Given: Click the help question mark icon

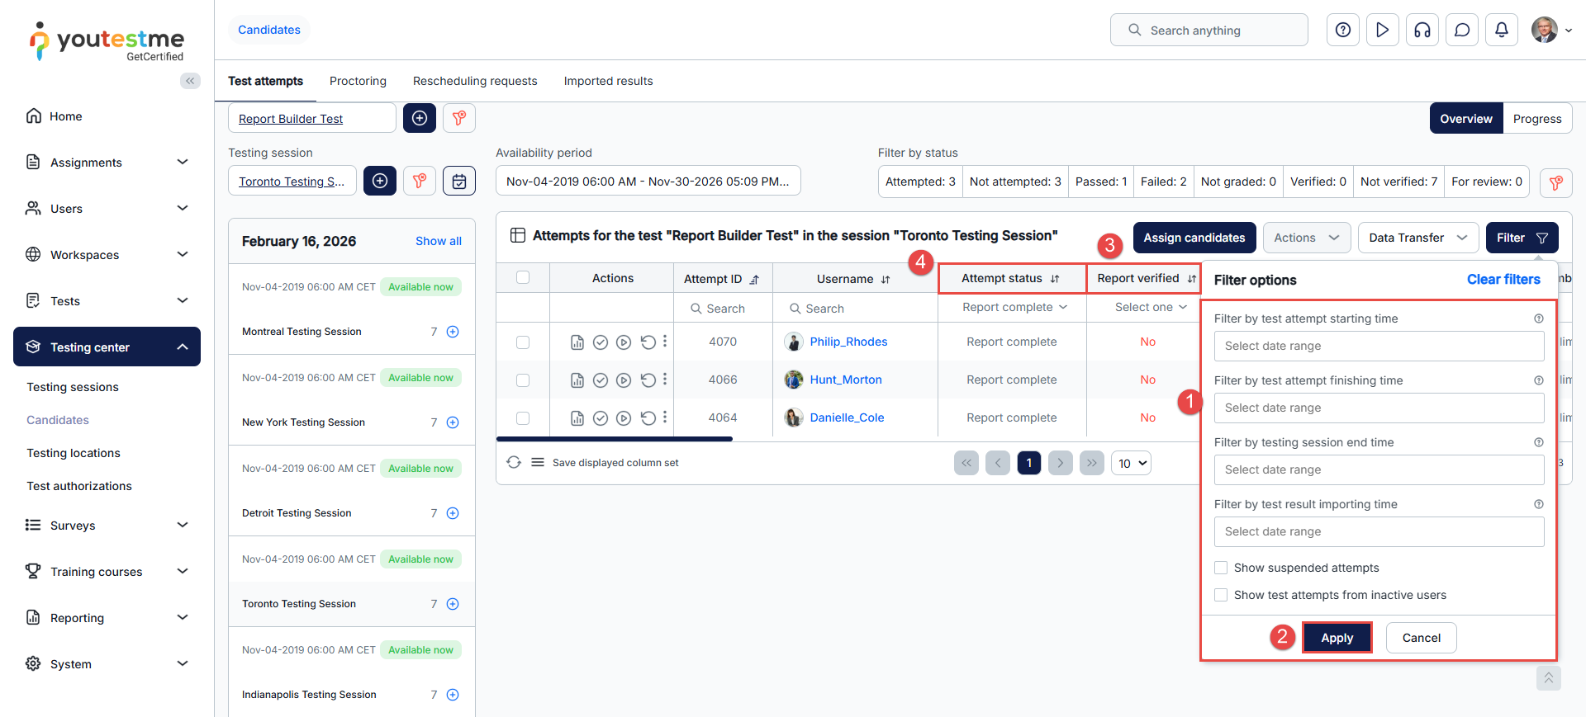Looking at the screenshot, I should tap(1342, 31).
